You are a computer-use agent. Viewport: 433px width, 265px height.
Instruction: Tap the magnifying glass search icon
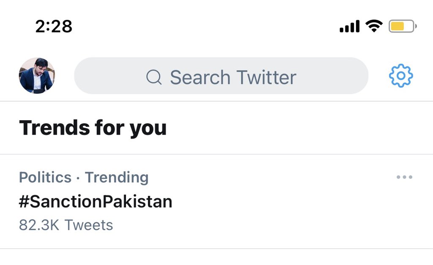point(154,77)
